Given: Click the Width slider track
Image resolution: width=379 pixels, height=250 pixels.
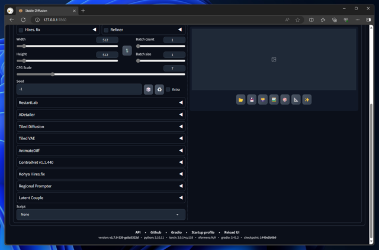Looking at the screenshot, I should [67, 46].
